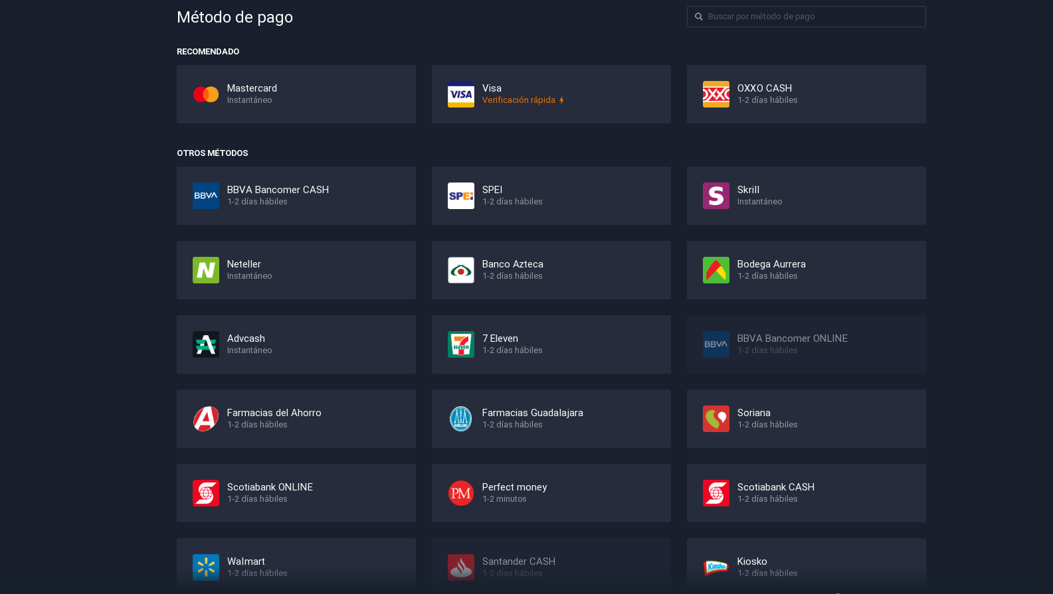Click the Perfect money PM icon
Screen dimensions: 1053x594
(461, 493)
